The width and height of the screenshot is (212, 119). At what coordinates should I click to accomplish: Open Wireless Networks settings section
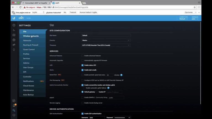31,36
